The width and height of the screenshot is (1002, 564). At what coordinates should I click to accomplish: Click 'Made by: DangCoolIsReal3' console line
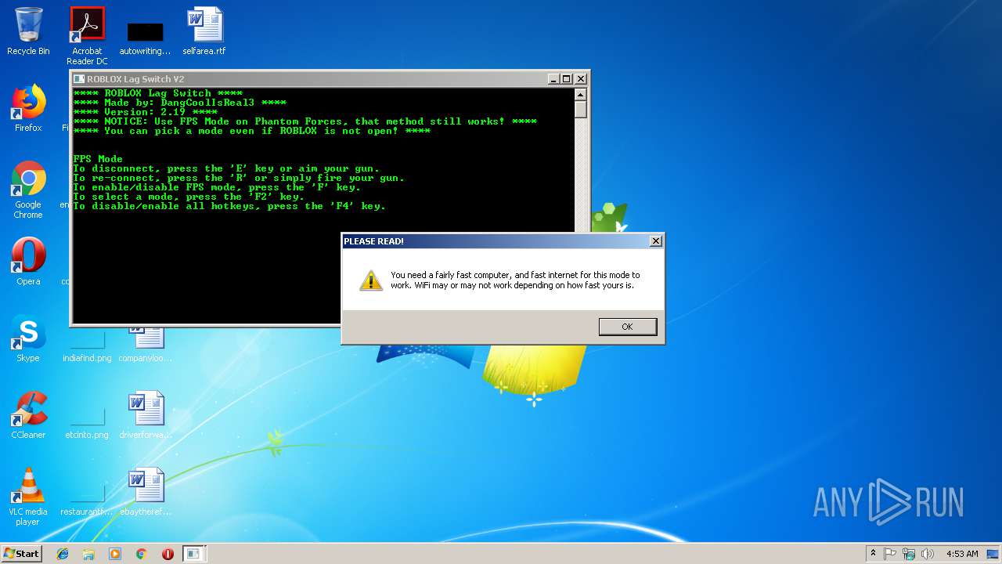point(179,103)
